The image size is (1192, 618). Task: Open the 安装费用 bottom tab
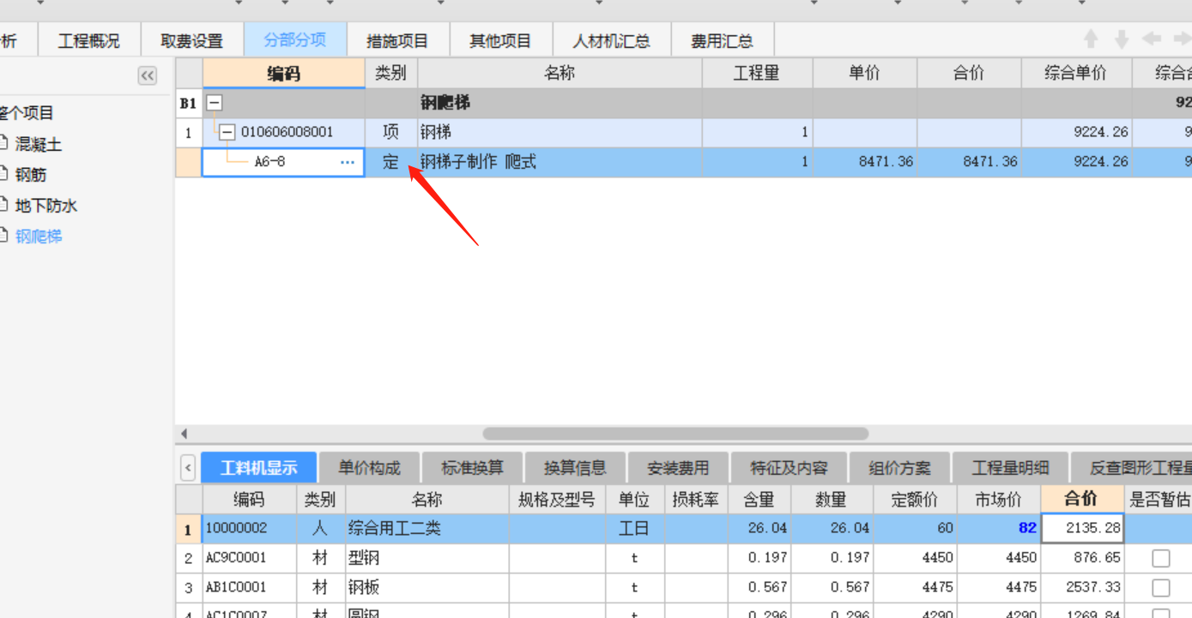[678, 468]
